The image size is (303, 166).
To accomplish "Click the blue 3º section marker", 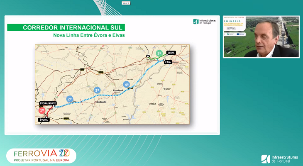I will 97,90.
